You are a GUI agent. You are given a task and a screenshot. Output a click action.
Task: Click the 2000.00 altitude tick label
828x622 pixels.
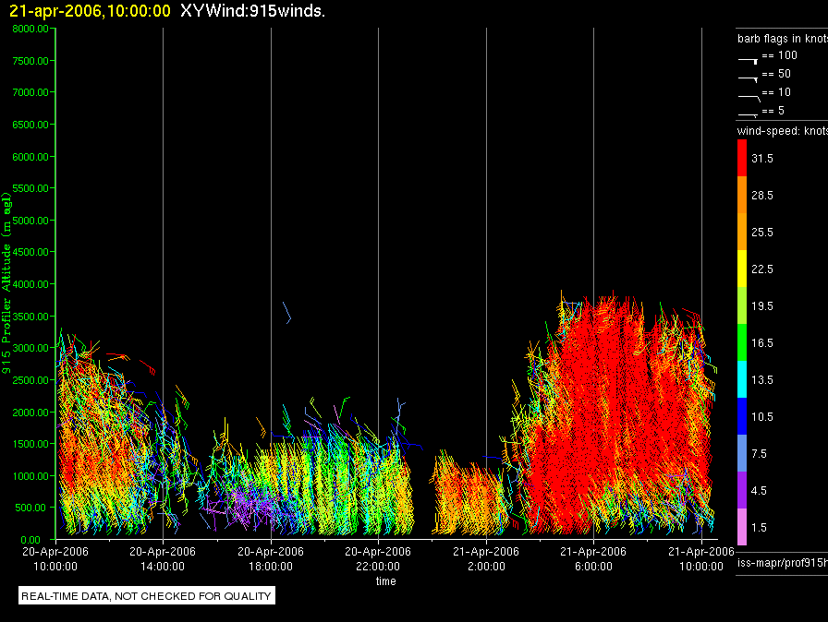(30, 413)
